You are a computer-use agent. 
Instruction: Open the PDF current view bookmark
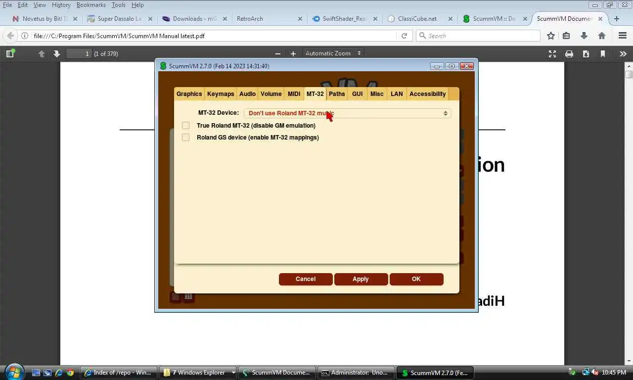pos(603,53)
